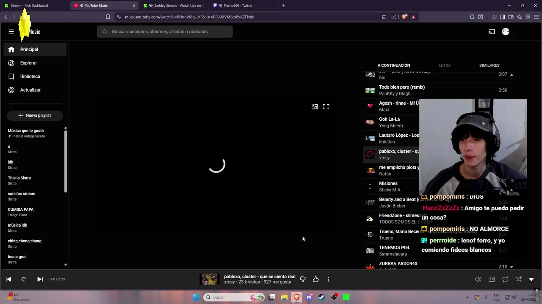Screen dimensions: 542x304
Task: Open the Brave Wallet icon
Action: (511, 17)
